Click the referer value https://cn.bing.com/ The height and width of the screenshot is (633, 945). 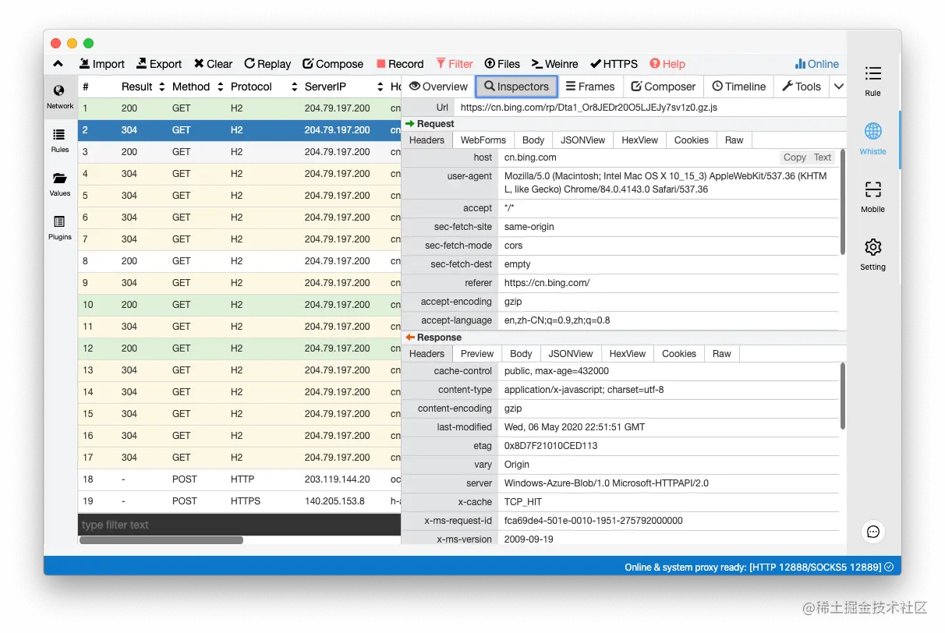click(x=547, y=283)
